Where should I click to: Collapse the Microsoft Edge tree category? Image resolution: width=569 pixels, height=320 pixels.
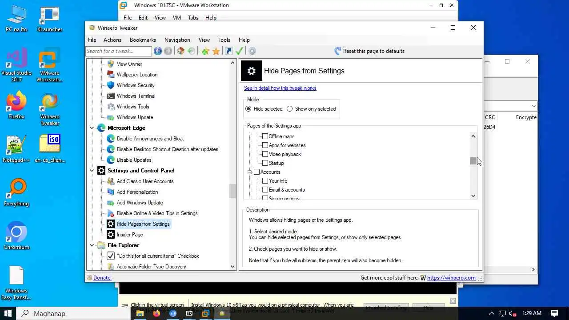tap(92, 128)
